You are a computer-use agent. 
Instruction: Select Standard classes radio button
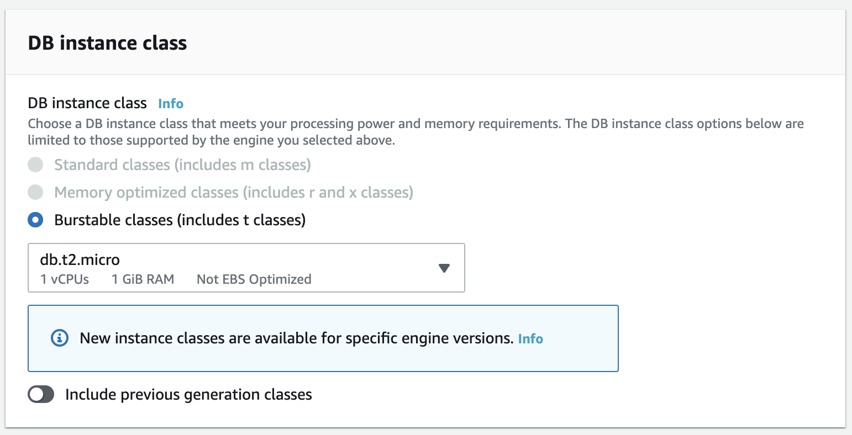tap(35, 165)
